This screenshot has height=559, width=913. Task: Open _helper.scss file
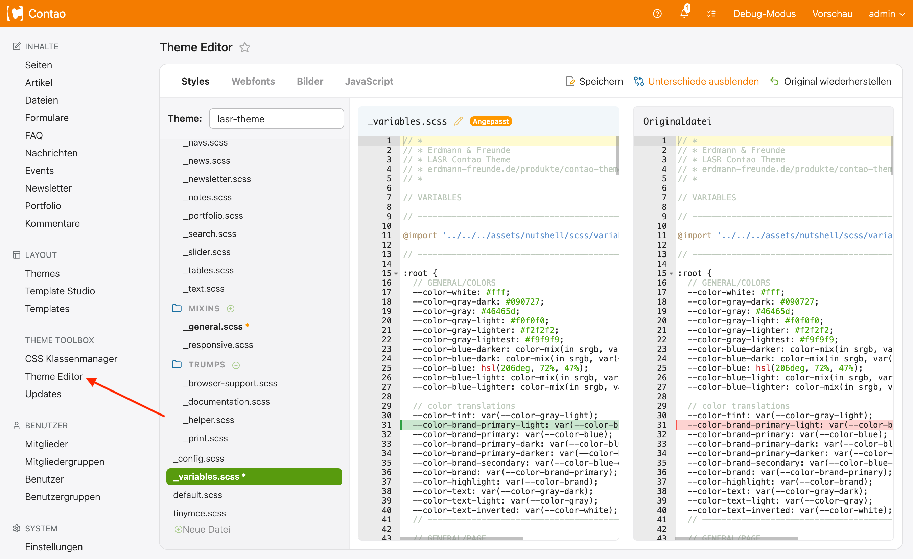(209, 420)
